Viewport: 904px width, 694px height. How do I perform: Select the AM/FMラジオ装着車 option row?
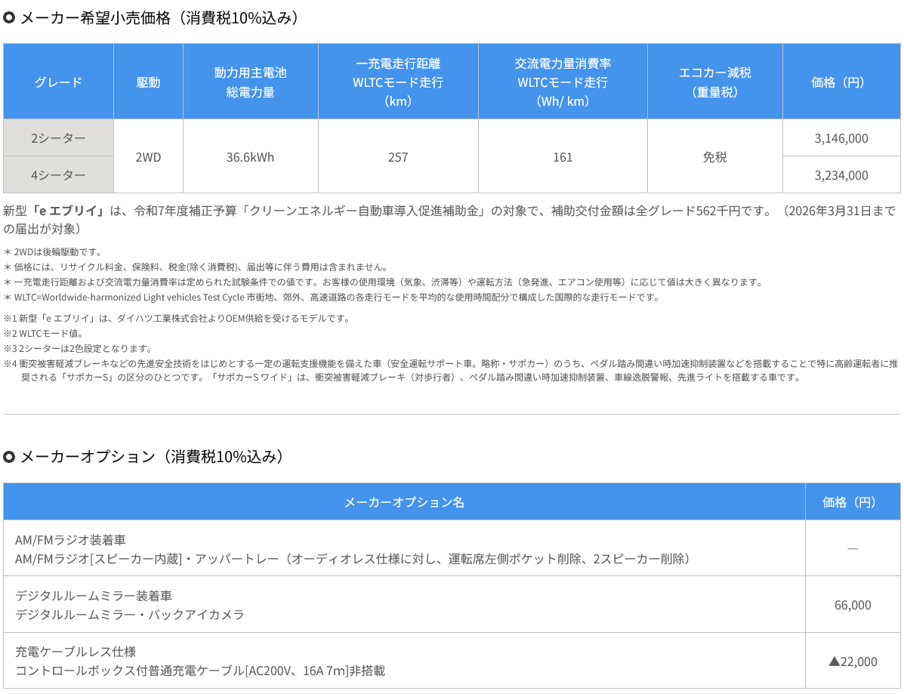tap(404, 549)
